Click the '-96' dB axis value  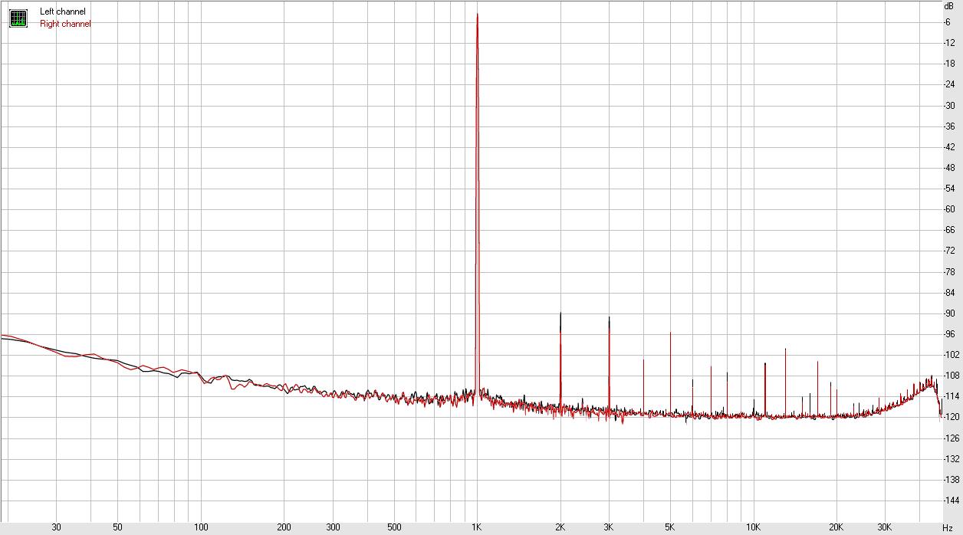pyautogui.click(x=949, y=333)
